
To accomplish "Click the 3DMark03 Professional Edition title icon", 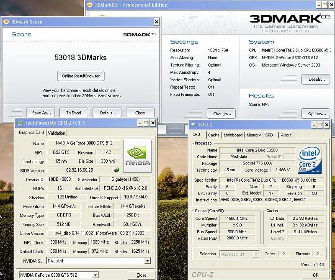I will pyautogui.click(x=90, y=5).
